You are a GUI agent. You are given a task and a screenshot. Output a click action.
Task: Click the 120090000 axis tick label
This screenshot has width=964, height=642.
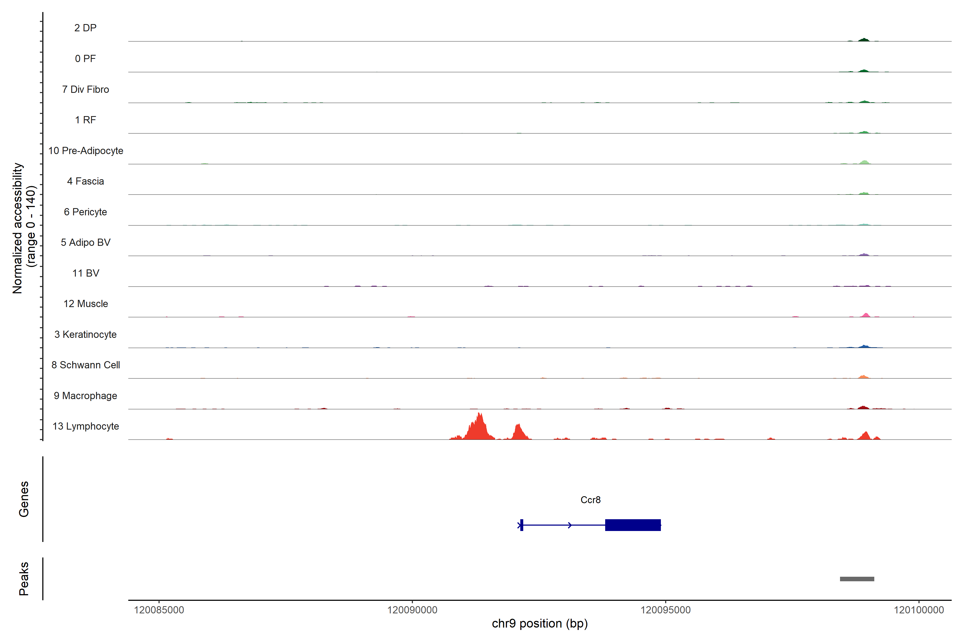412,610
